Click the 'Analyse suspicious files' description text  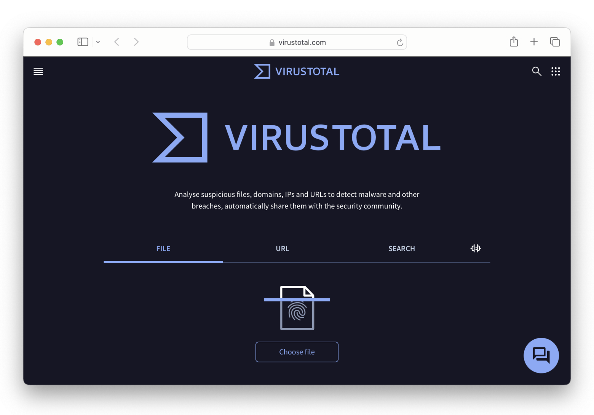[297, 200]
